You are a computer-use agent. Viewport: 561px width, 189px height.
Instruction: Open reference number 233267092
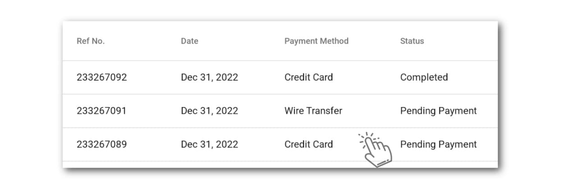pyautogui.click(x=102, y=77)
